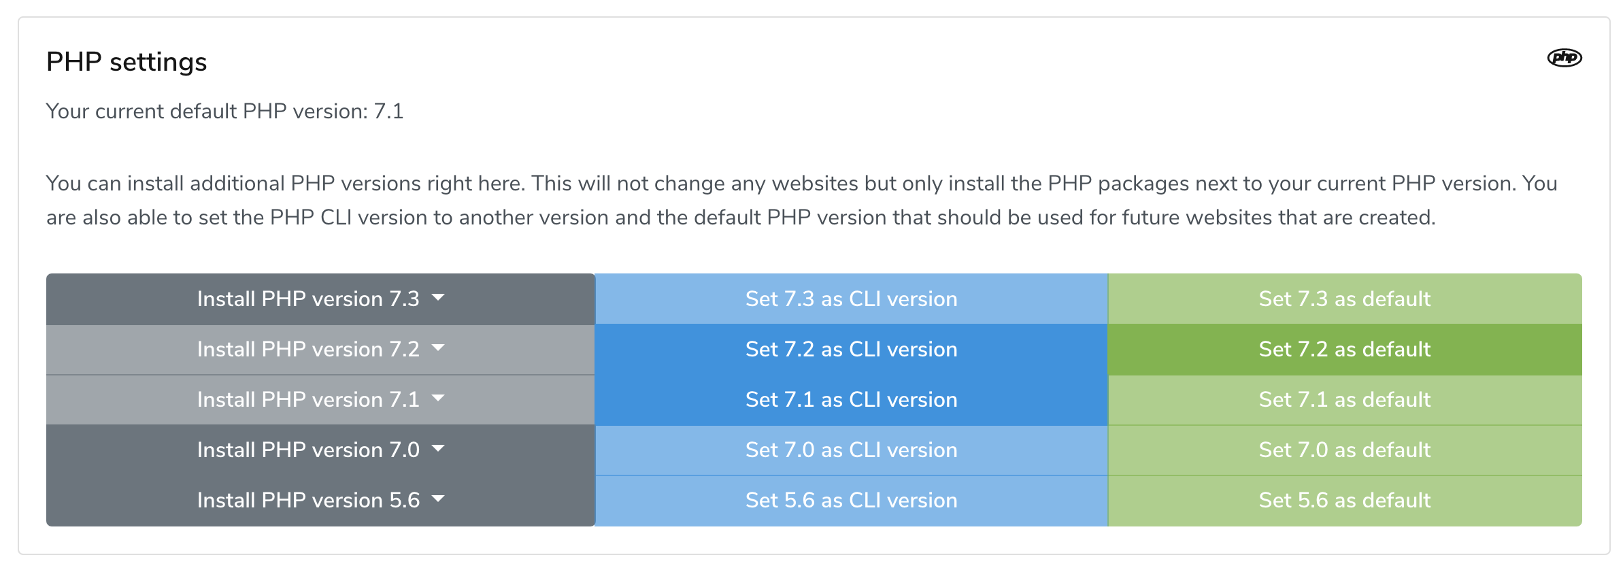Click the PHP logo icon
The image size is (1623, 570).
coord(1564,58)
